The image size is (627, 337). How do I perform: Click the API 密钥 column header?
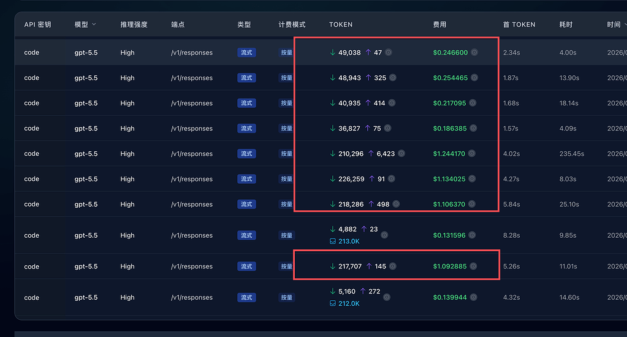click(37, 25)
